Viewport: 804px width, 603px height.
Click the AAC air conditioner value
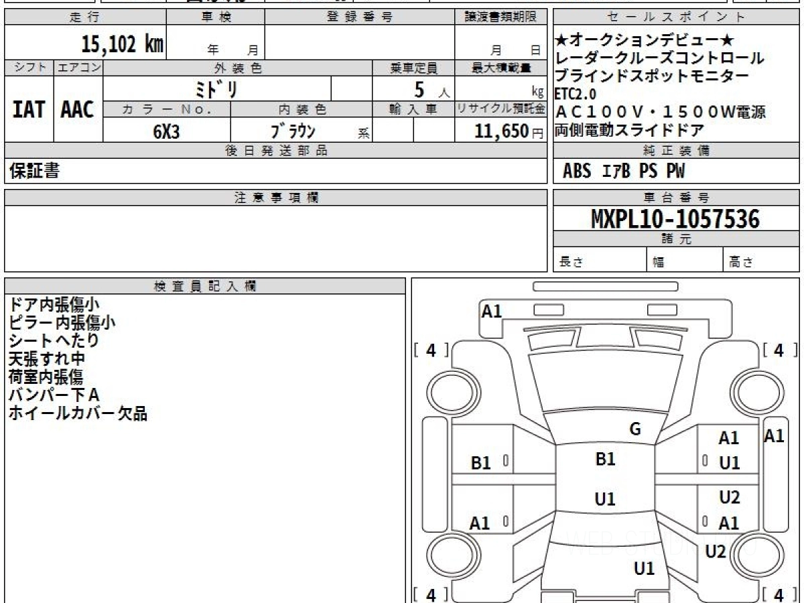point(78,109)
